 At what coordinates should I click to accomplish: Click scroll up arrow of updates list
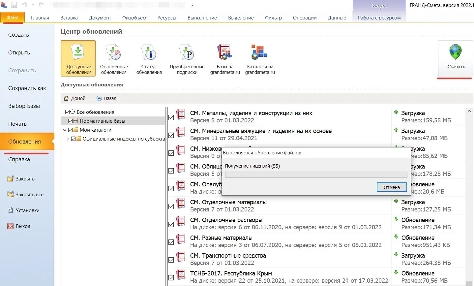click(469, 111)
